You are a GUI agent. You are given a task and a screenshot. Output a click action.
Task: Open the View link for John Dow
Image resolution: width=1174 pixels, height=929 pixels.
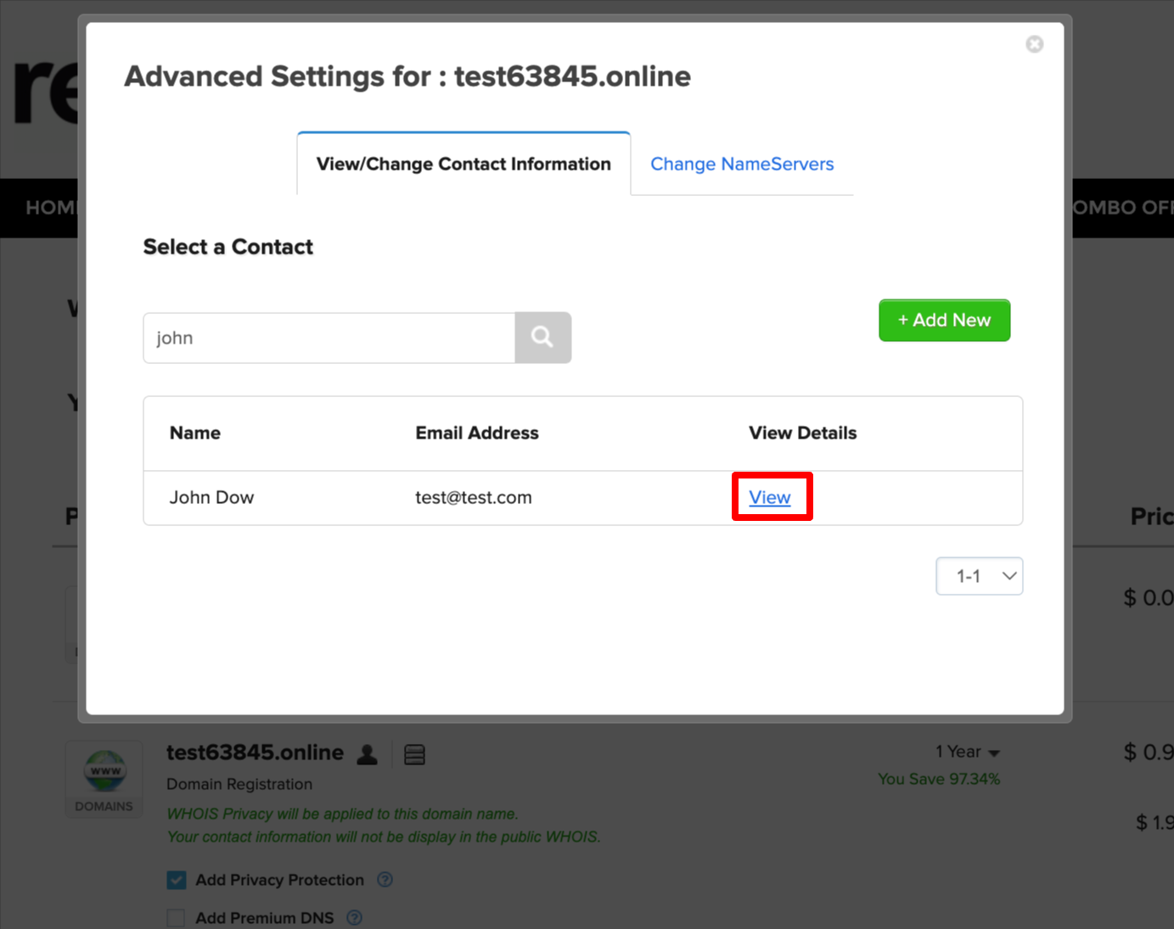pos(769,497)
